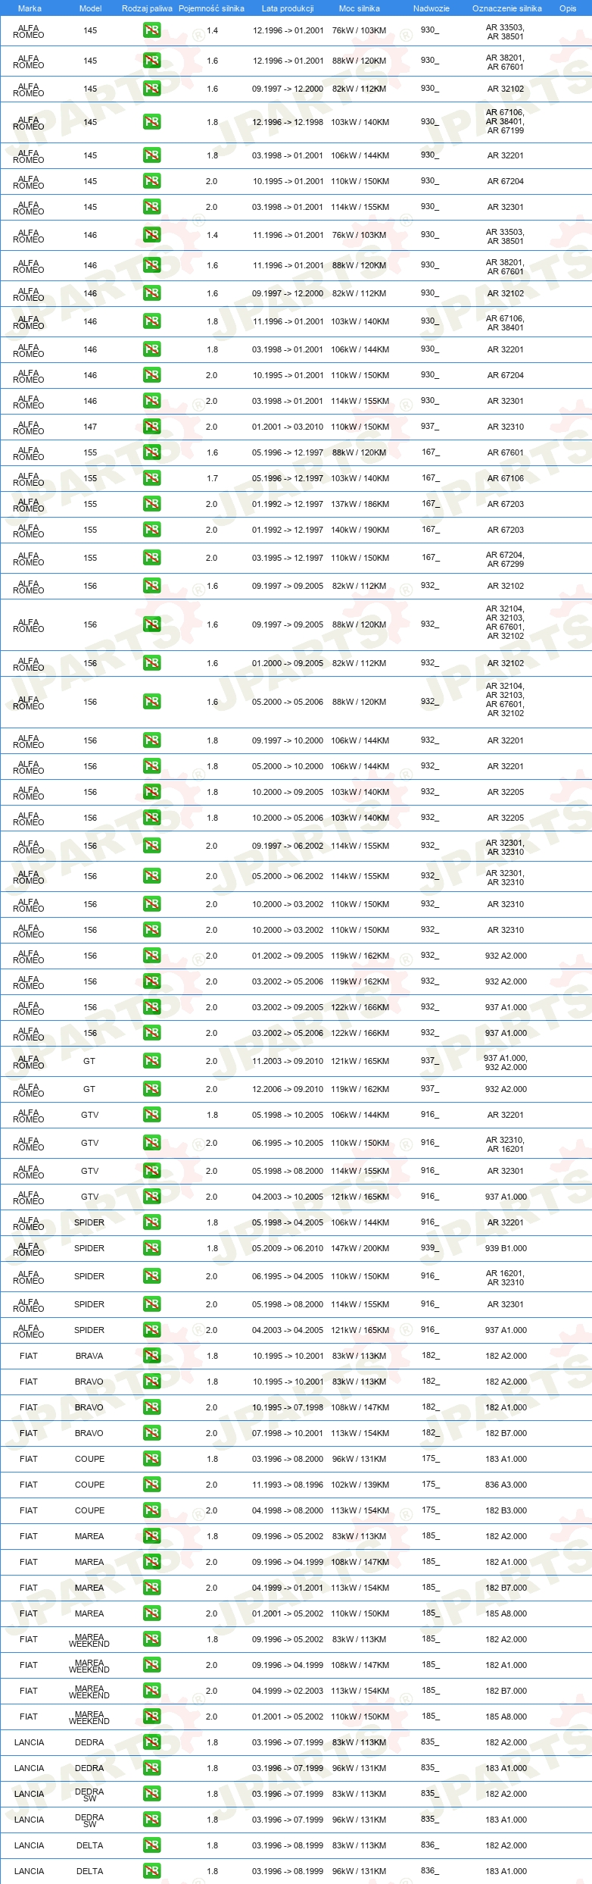Select the power cell '137kW / 186KM'
The width and height of the screenshot is (592, 1884).
pyautogui.click(x=360, y=504)
